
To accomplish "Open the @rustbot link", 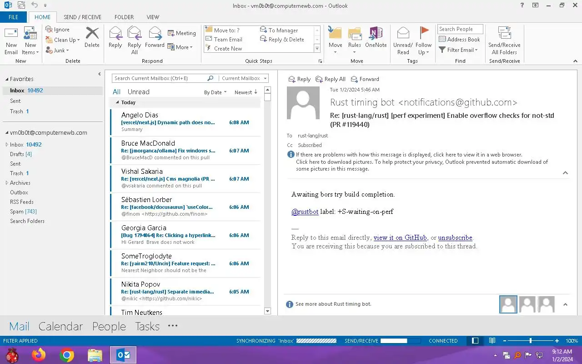I will pyautogui.click(x=305, y=212).
